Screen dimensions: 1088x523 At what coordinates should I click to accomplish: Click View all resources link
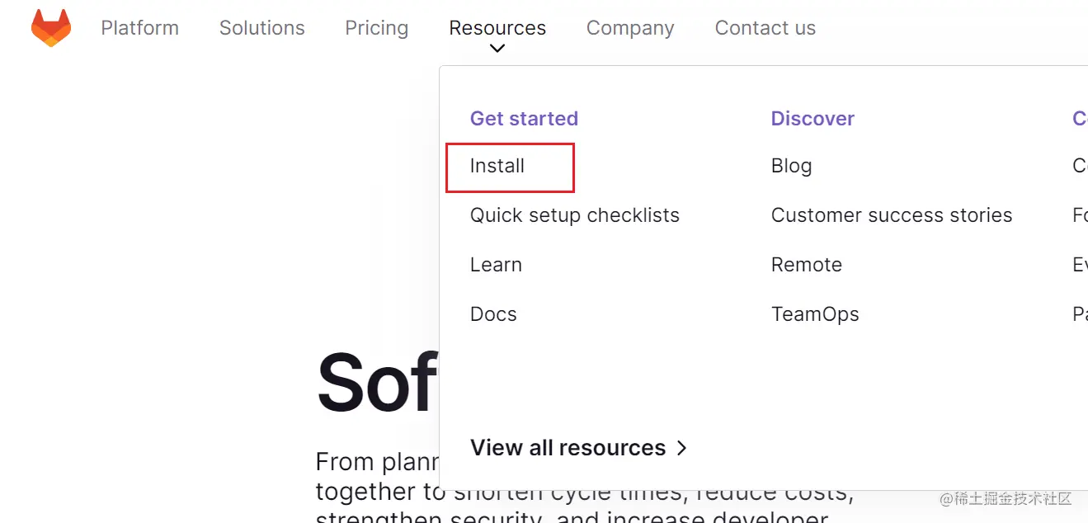(x=568, y=448)
